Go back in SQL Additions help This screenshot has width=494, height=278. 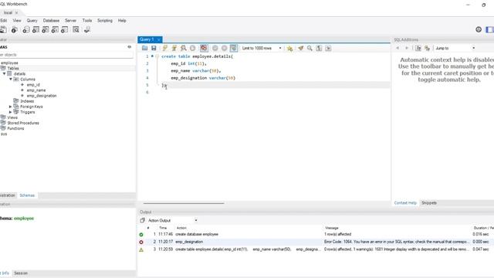coord(398,48)
